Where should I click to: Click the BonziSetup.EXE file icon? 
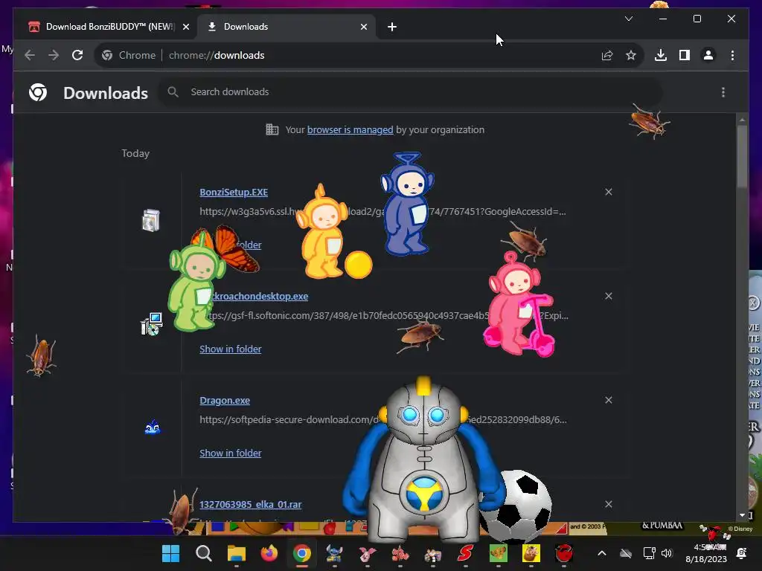[x=151, y=220]
